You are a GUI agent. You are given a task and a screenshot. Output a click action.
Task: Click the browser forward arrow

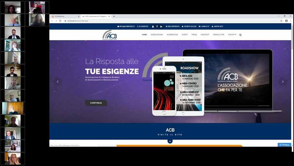pyautogui.click(x=56, y=21)
